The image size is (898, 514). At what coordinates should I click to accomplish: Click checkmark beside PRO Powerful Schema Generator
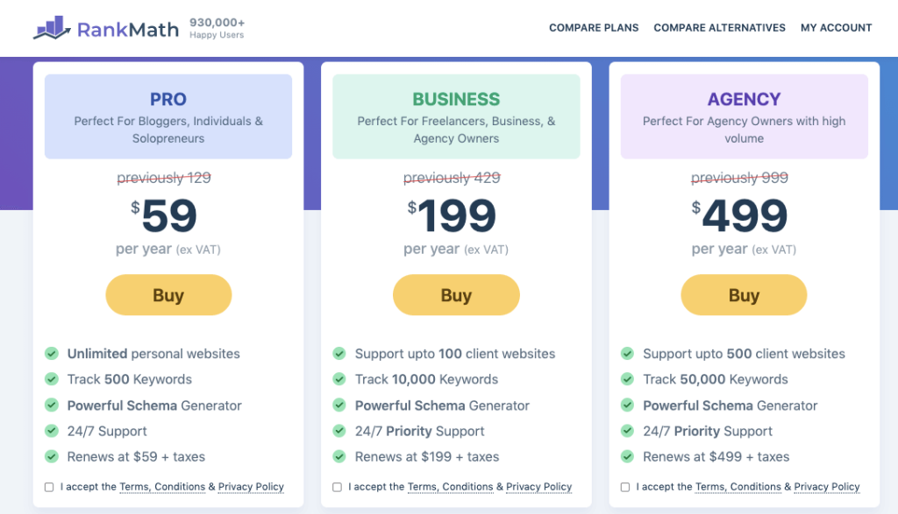pyautogui.click(x=52, y=405)
